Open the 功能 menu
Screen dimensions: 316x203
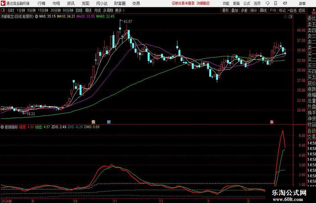click(x=226, y=3)
